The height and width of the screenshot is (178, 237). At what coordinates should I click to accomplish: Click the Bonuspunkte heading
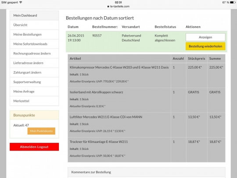[24, 115]
